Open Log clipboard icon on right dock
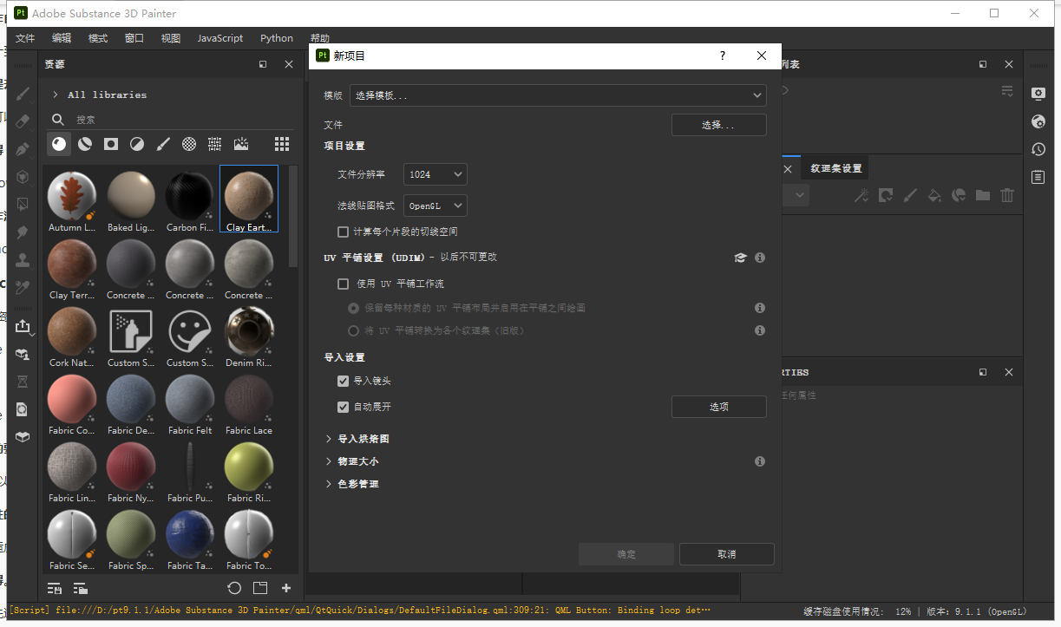Screen dimensions: 1061x627 pyautogui.click(x=1038, y=177)
